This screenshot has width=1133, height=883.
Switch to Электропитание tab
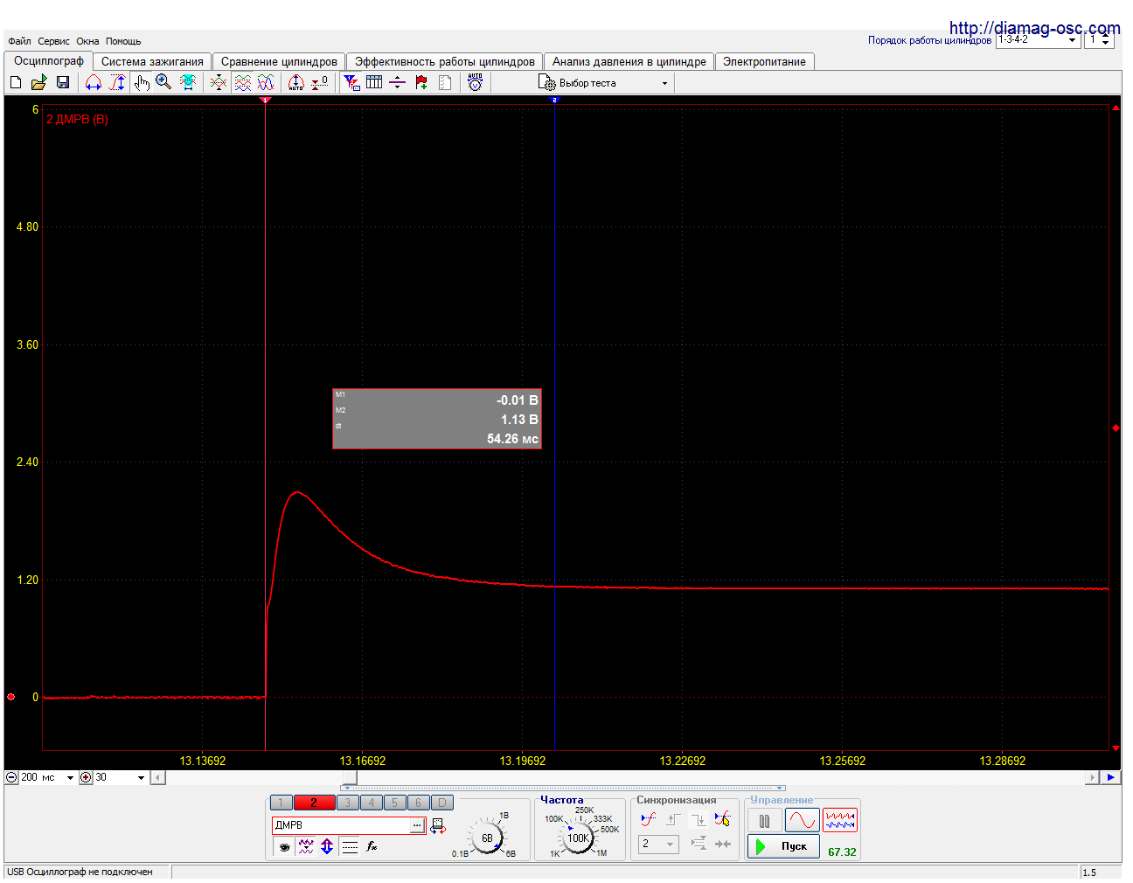click(765, 61)
